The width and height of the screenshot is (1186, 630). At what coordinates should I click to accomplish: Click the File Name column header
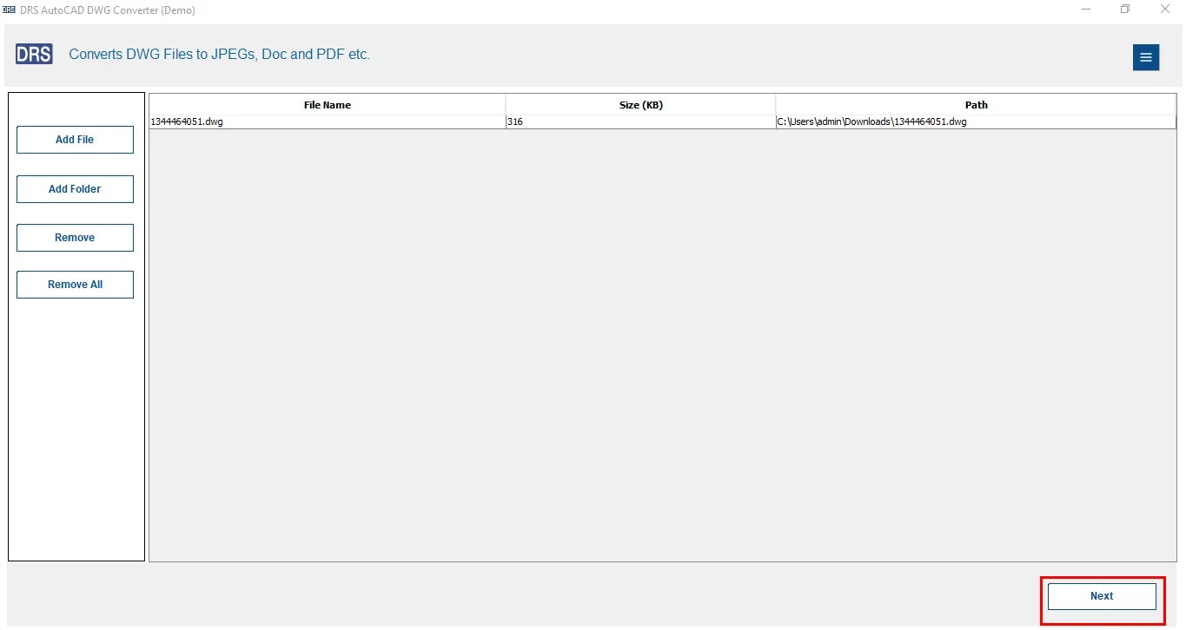pos(327,104)
